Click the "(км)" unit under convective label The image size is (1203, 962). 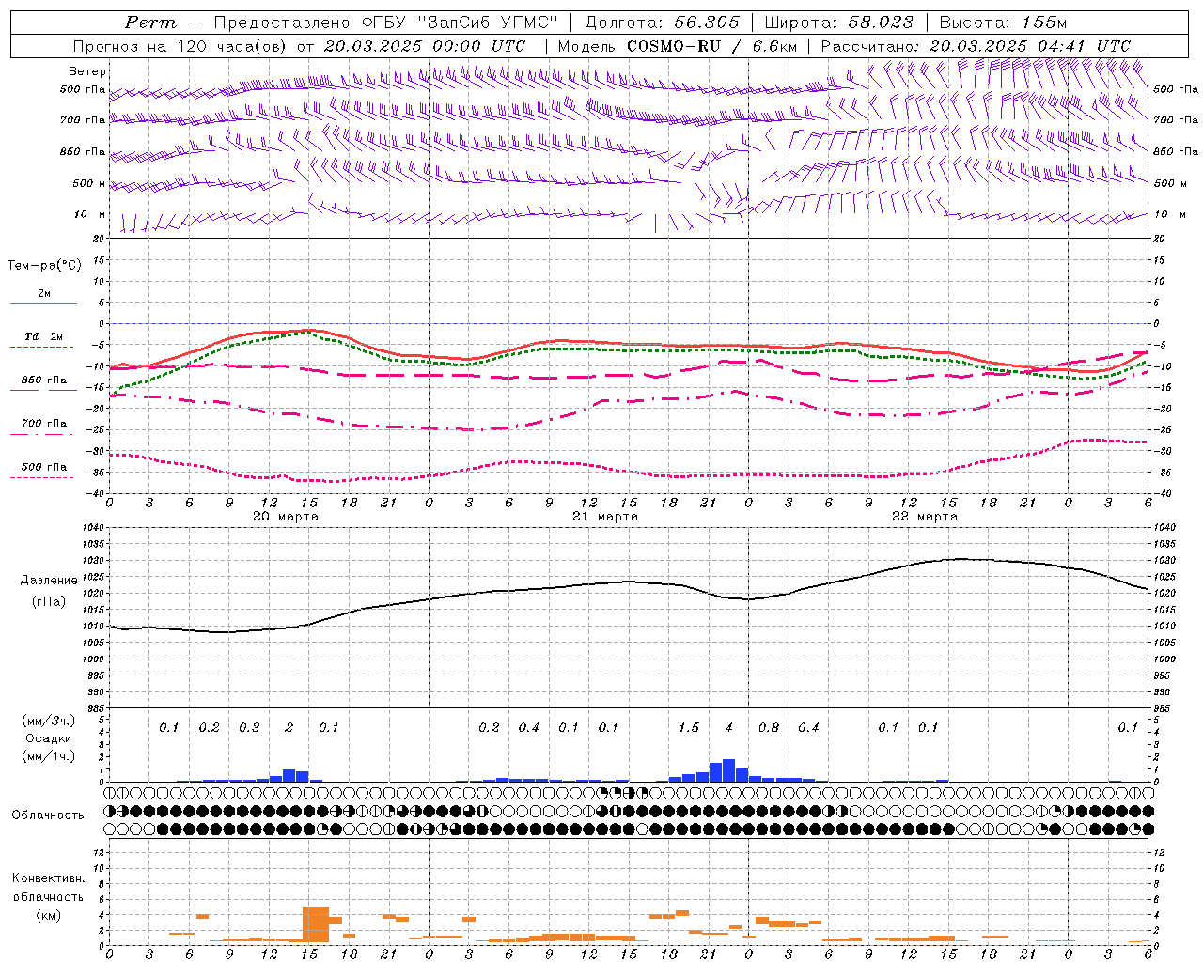pyautogui.click(x=48, y=915)
